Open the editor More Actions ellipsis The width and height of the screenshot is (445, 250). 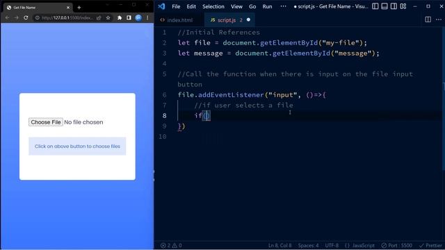click(x=439, y=19)
